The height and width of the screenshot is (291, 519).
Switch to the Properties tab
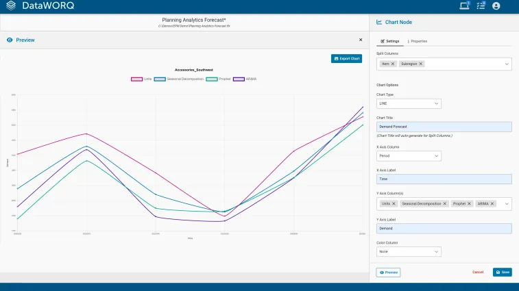point(417,41)
